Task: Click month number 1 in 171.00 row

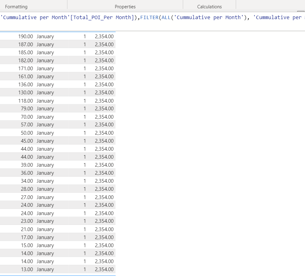Action: [x=85, y=69]
